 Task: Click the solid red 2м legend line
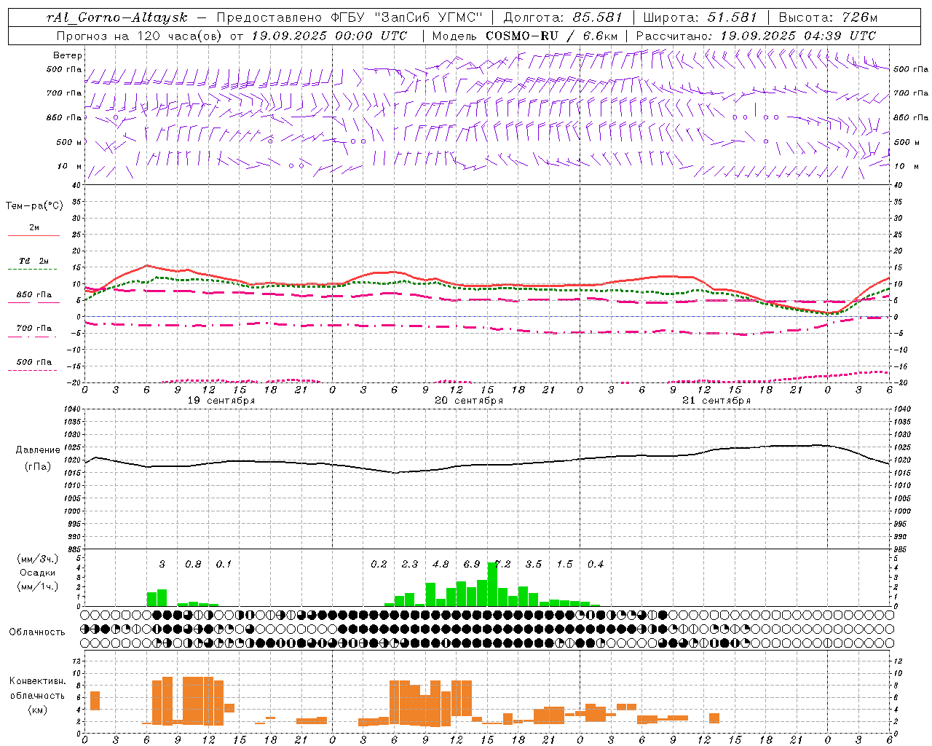click(x=33, y=235)
